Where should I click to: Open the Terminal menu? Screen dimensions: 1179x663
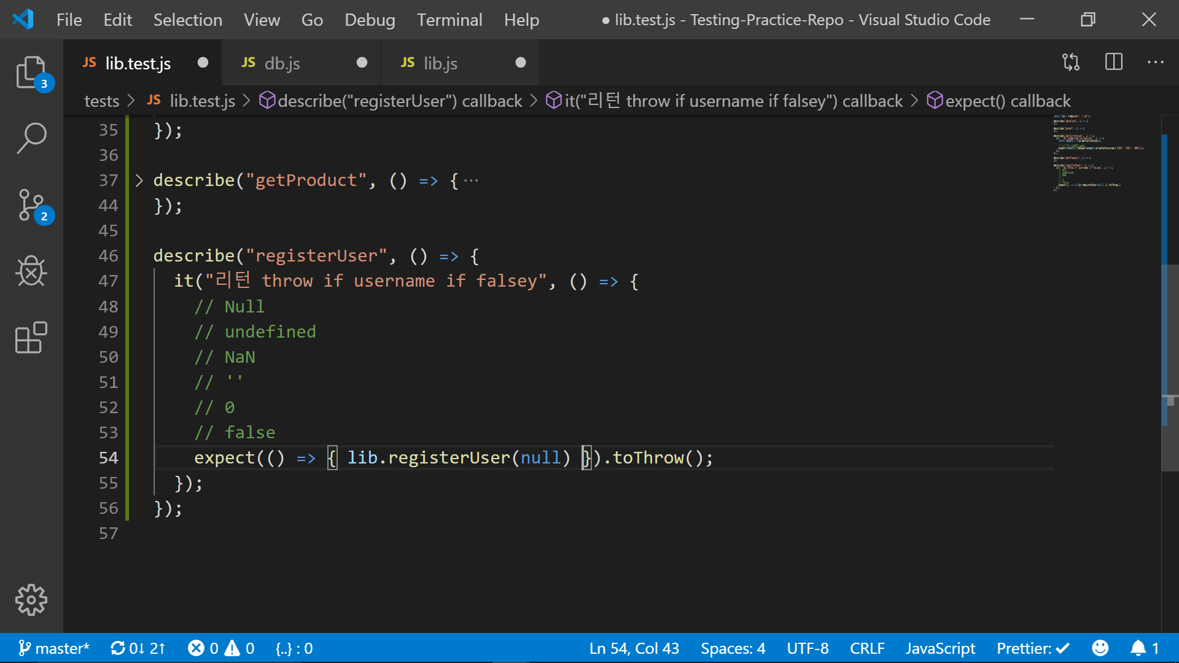(449, 20)
